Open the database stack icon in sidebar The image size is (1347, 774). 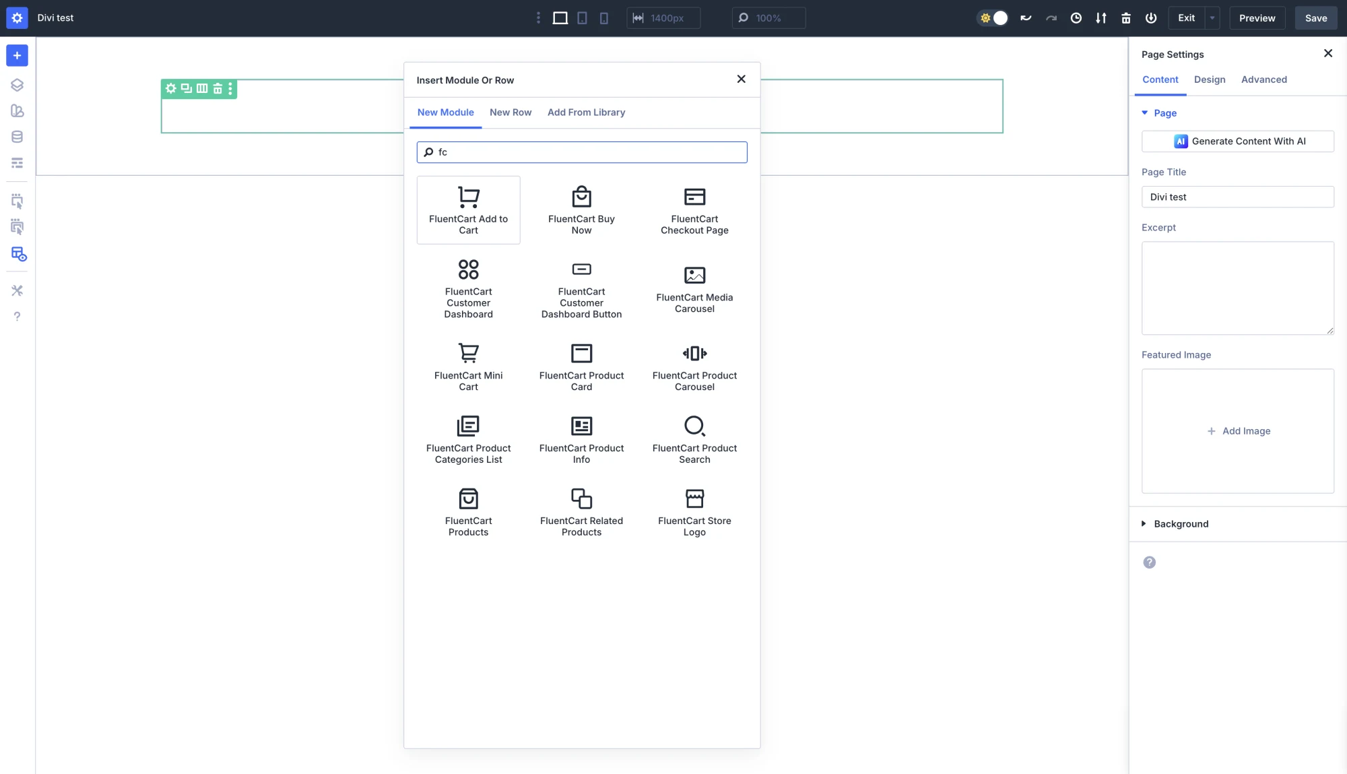[x=17, y=137]
